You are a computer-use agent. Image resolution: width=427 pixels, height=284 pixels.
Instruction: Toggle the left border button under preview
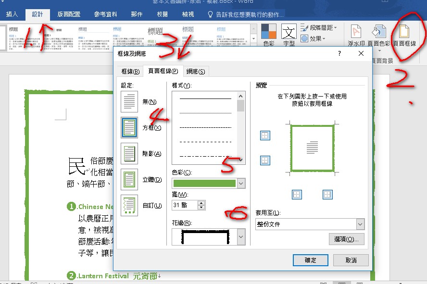pos(297,194)
